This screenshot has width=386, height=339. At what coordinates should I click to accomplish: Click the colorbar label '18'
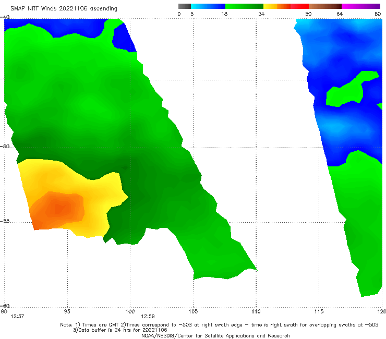(224, 14)
